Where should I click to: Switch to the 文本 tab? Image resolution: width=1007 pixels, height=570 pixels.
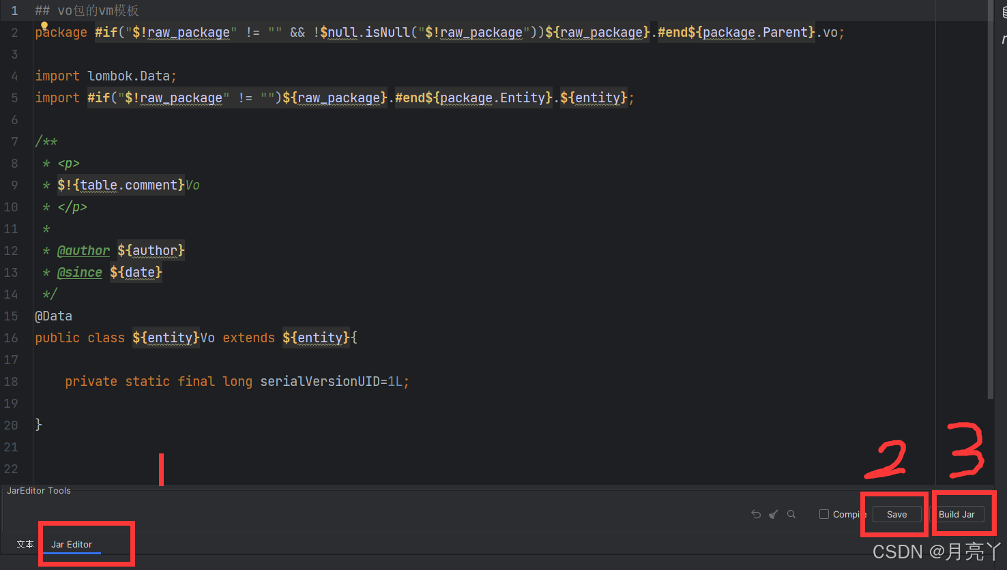pyautogui.click(x=25, y=544)
